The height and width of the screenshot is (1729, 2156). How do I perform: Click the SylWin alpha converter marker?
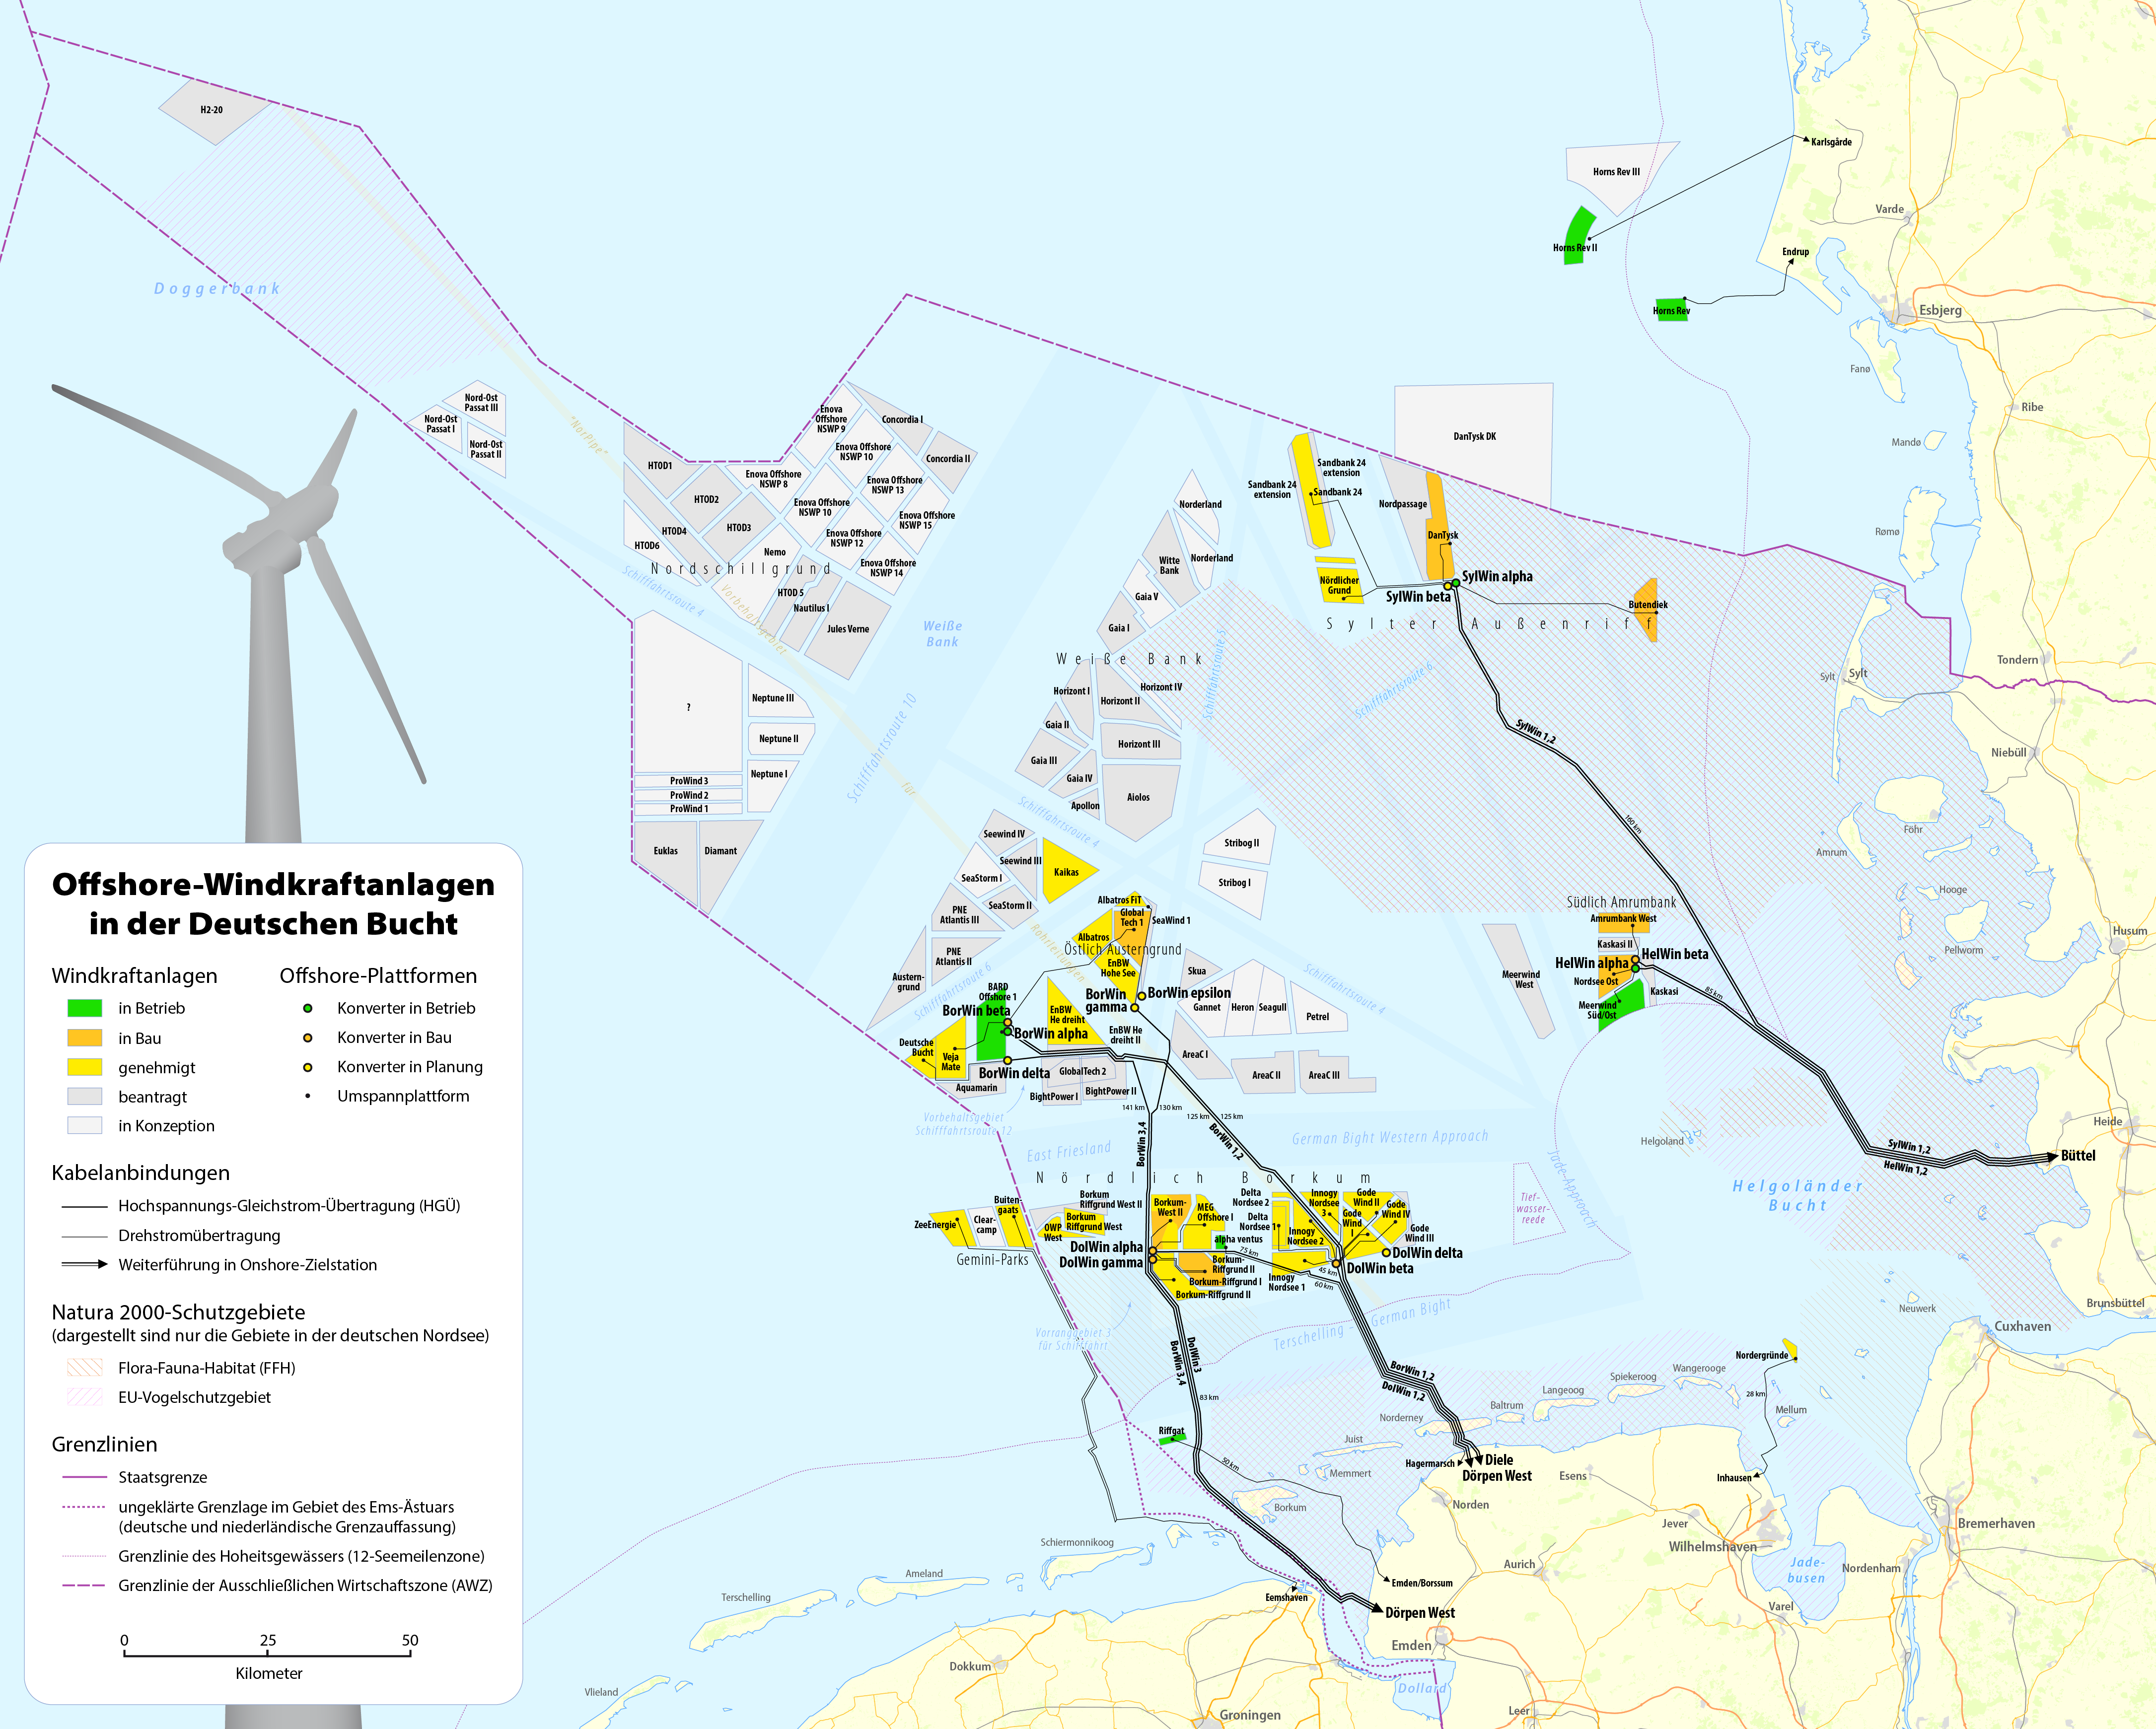(1455, 584)
